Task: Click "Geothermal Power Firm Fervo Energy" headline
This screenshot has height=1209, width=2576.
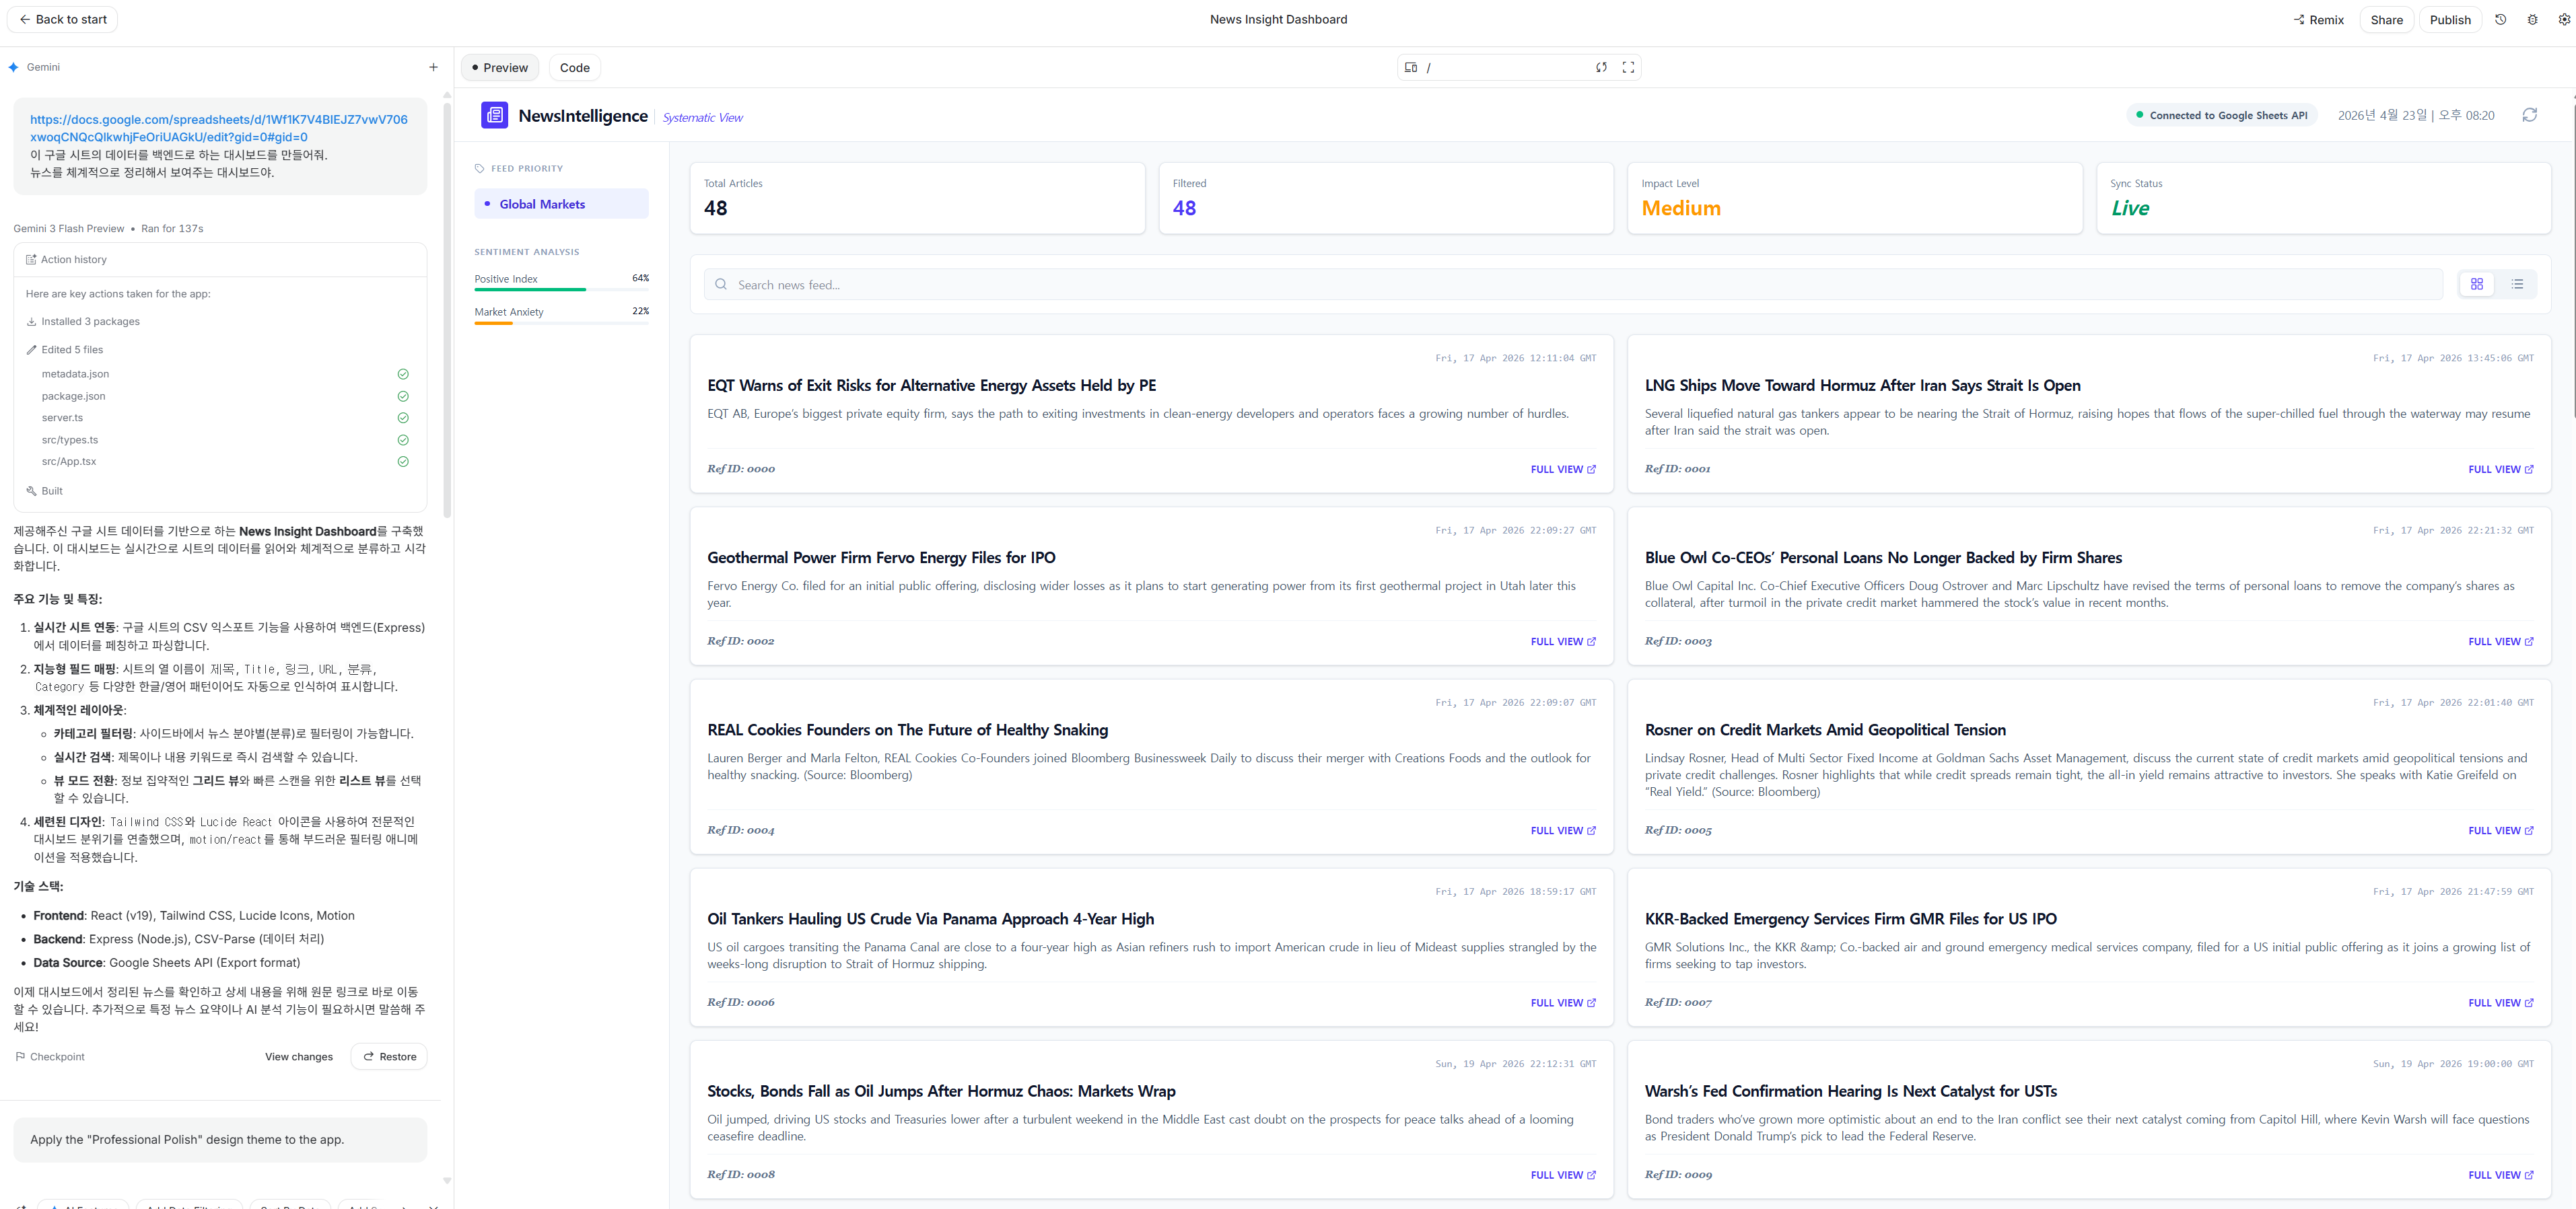Action: (x=881, y=558)
